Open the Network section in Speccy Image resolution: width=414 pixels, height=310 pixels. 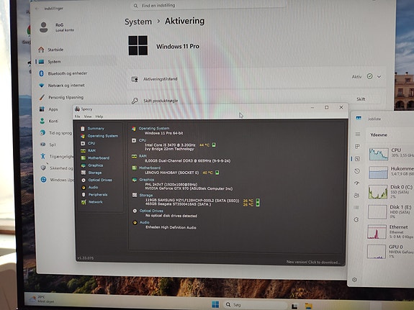click(95, 202)
